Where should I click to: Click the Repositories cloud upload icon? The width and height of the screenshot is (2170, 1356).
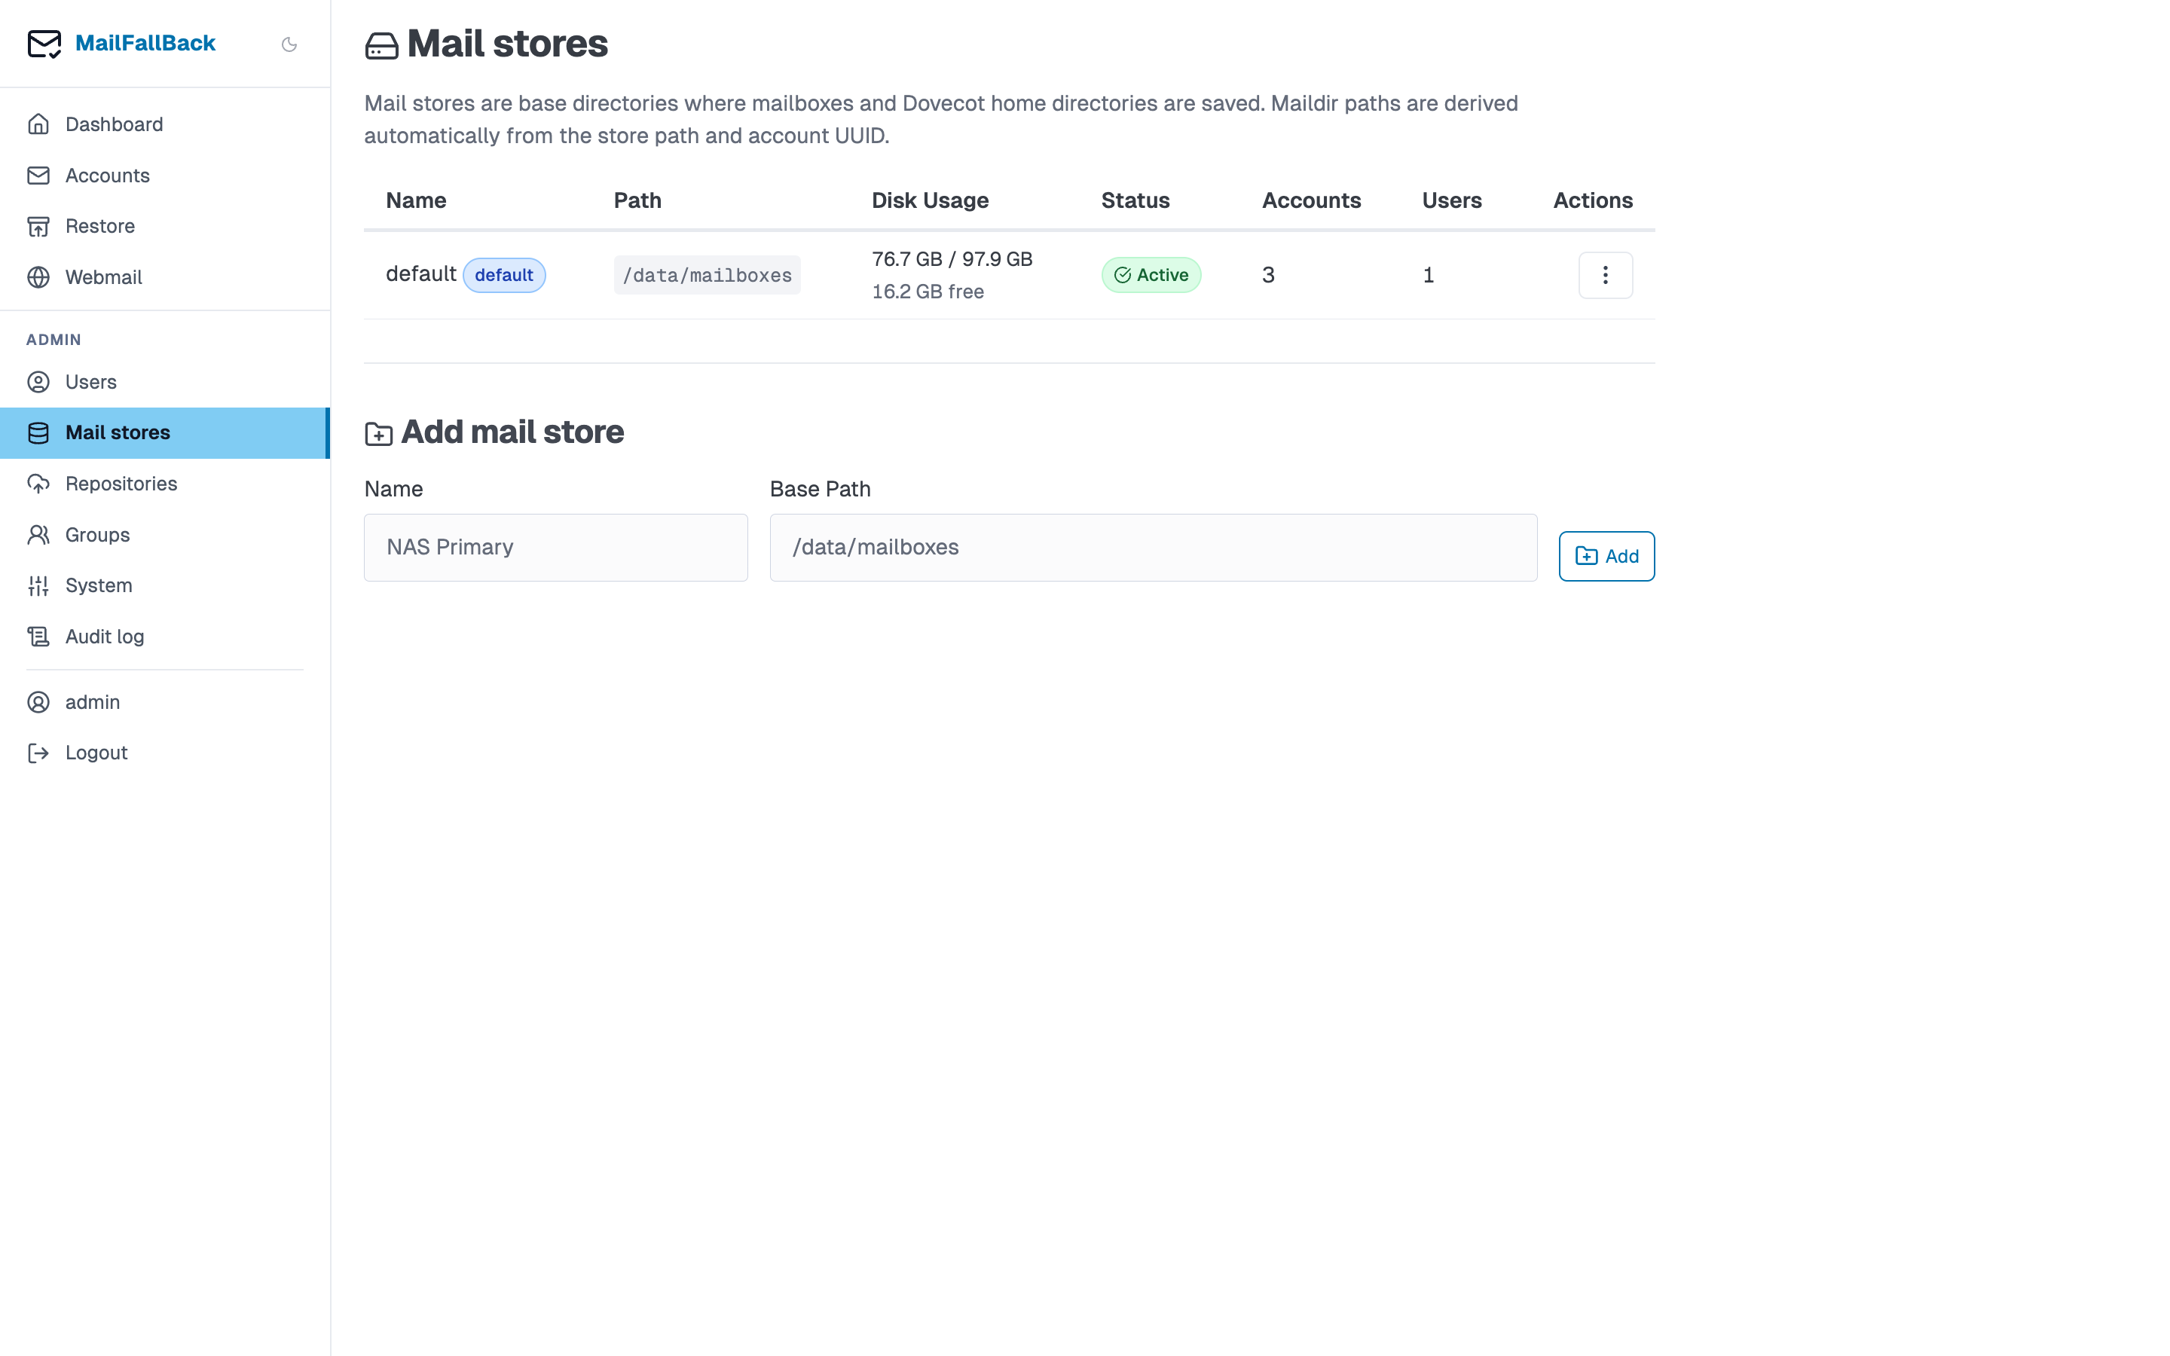point(38,484)
